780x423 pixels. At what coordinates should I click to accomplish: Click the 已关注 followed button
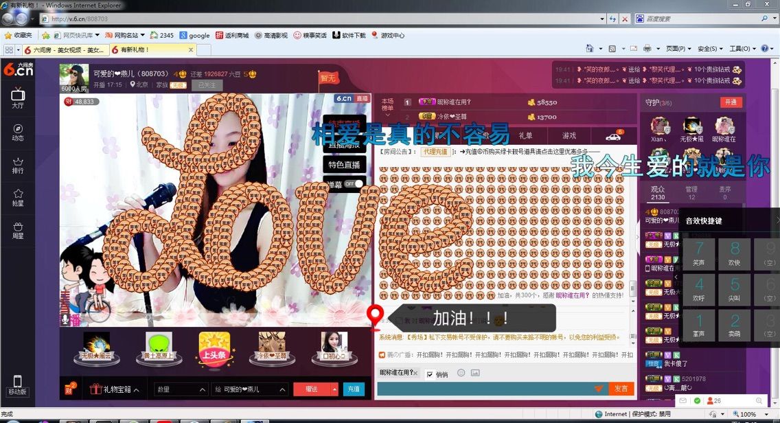pos(207,85)
